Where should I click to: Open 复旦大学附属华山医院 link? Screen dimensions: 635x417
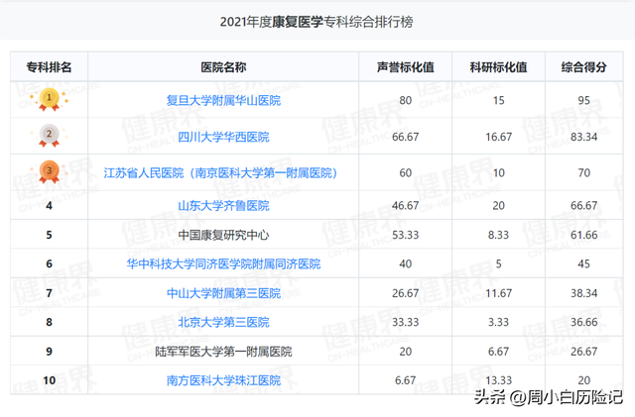(223, 100)
